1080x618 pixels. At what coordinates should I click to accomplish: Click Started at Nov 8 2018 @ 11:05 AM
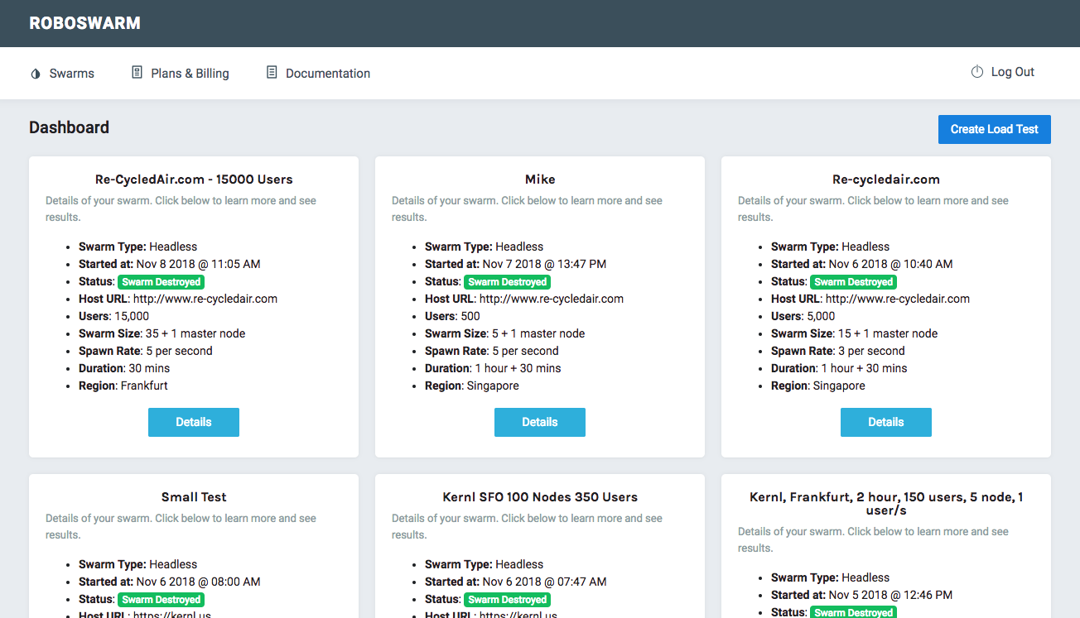tap(170, 264)
